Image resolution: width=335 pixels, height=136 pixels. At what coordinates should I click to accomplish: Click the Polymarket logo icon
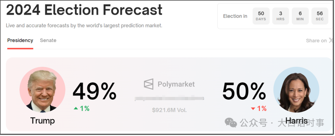149,84
